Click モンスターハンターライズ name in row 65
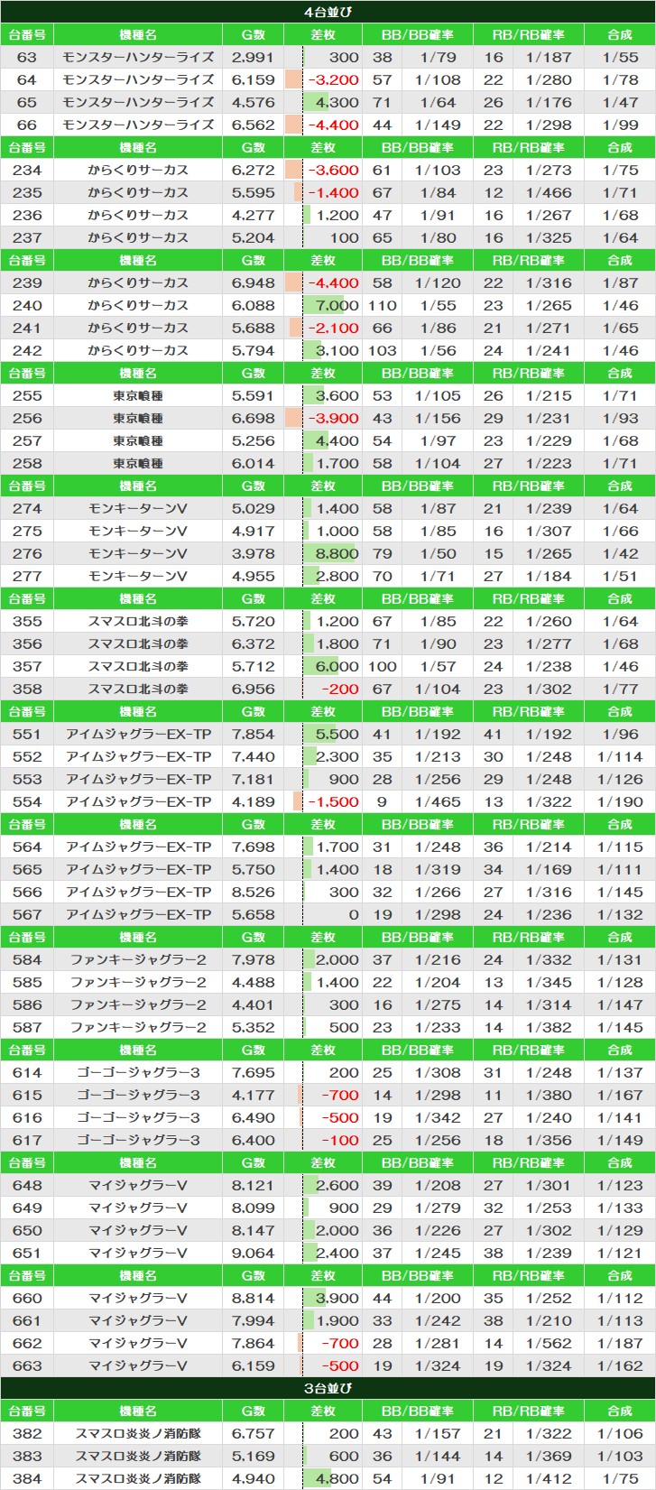656x1490 pixels. coord(138,102)
